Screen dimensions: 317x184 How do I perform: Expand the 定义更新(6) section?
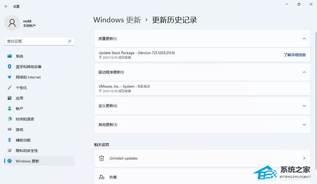(304, 106)
